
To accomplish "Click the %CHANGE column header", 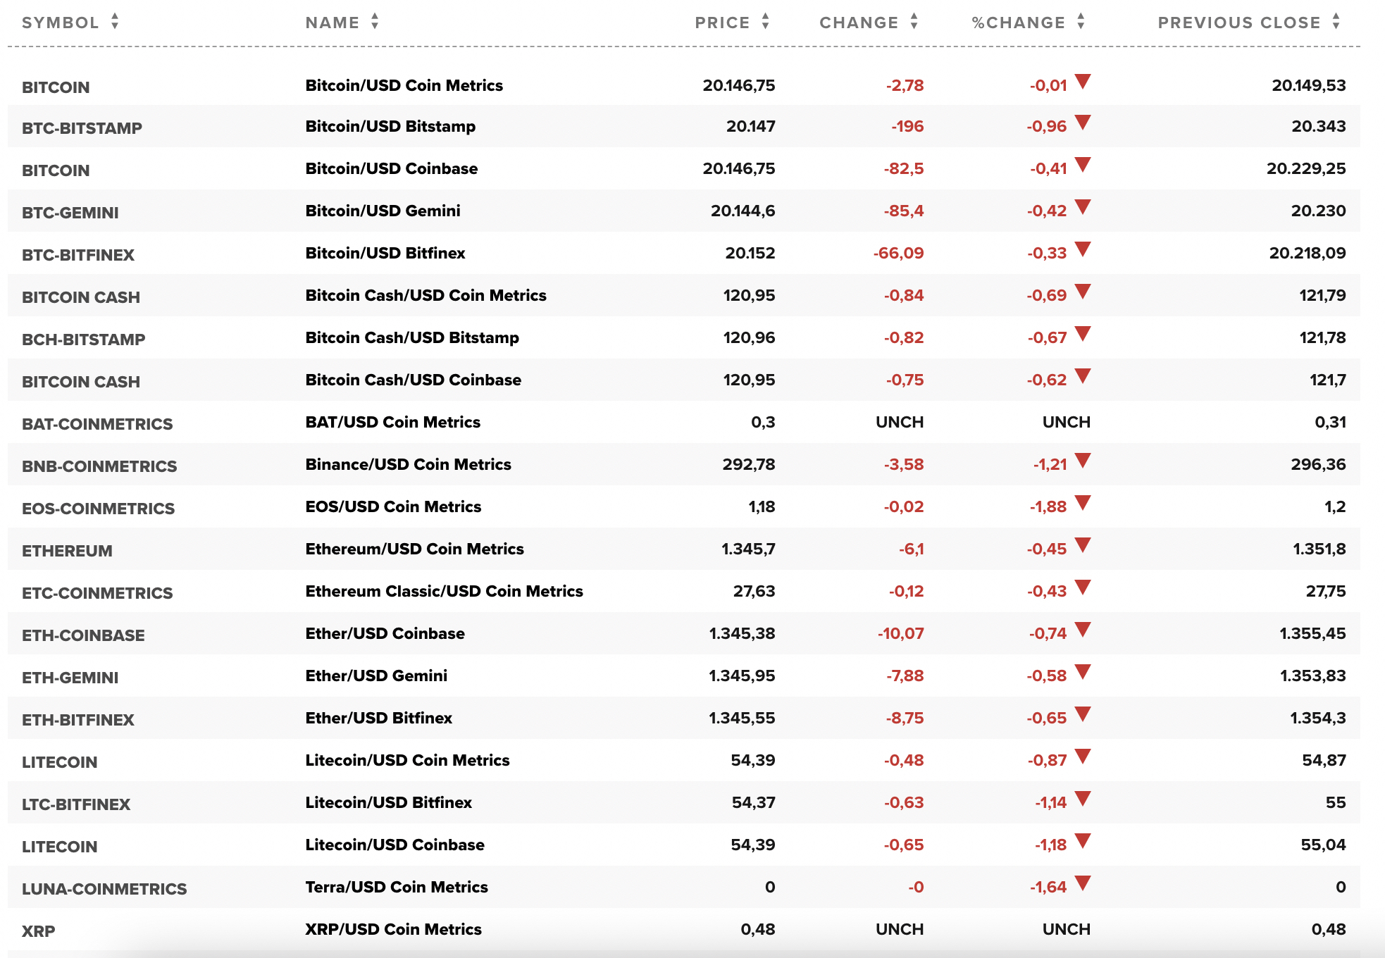I will (1019, 23).
